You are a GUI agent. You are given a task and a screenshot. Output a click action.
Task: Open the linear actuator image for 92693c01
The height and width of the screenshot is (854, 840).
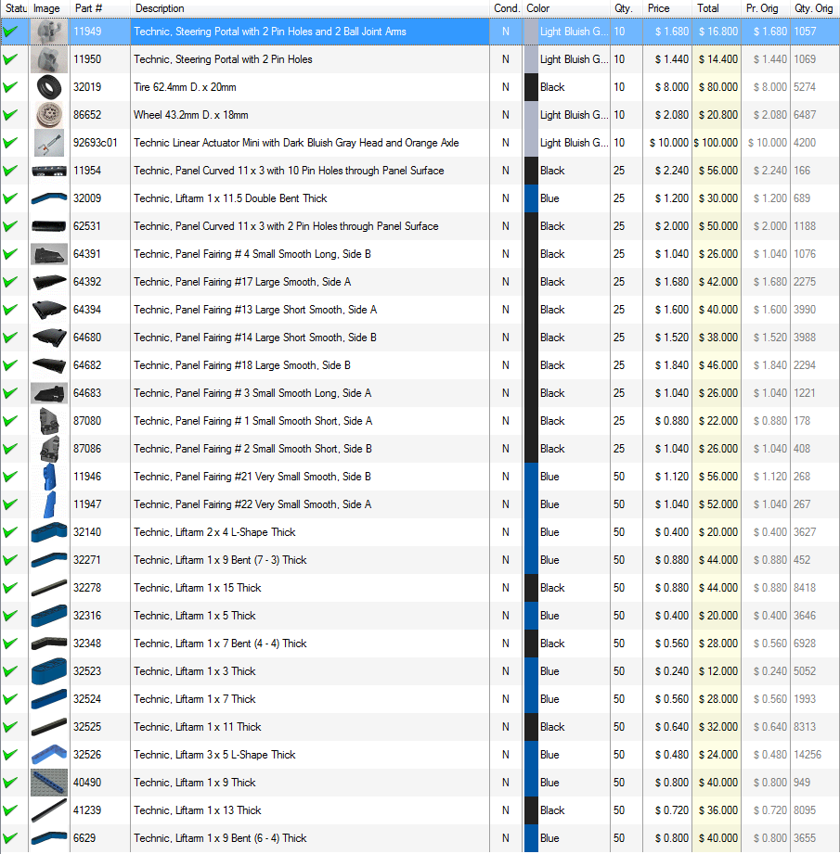[x=48, y=143]
